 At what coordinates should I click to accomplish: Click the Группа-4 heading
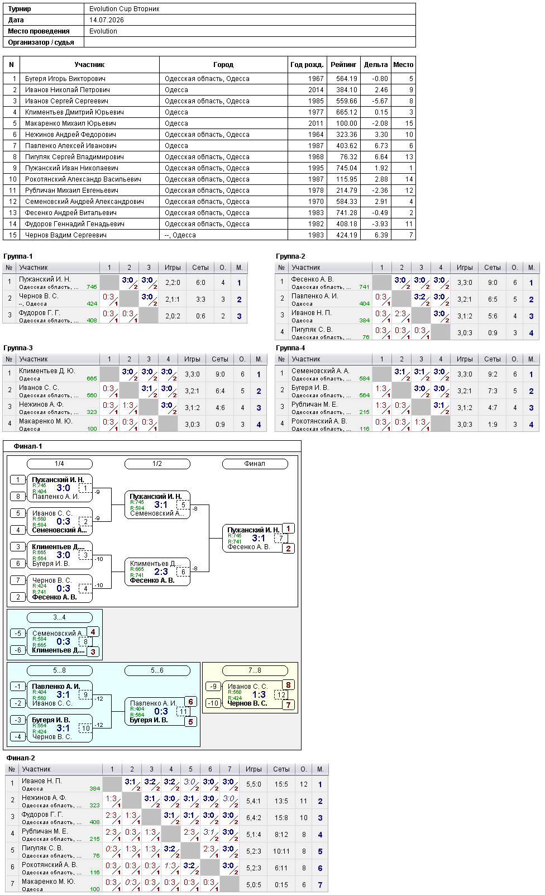tap(290, 348)
